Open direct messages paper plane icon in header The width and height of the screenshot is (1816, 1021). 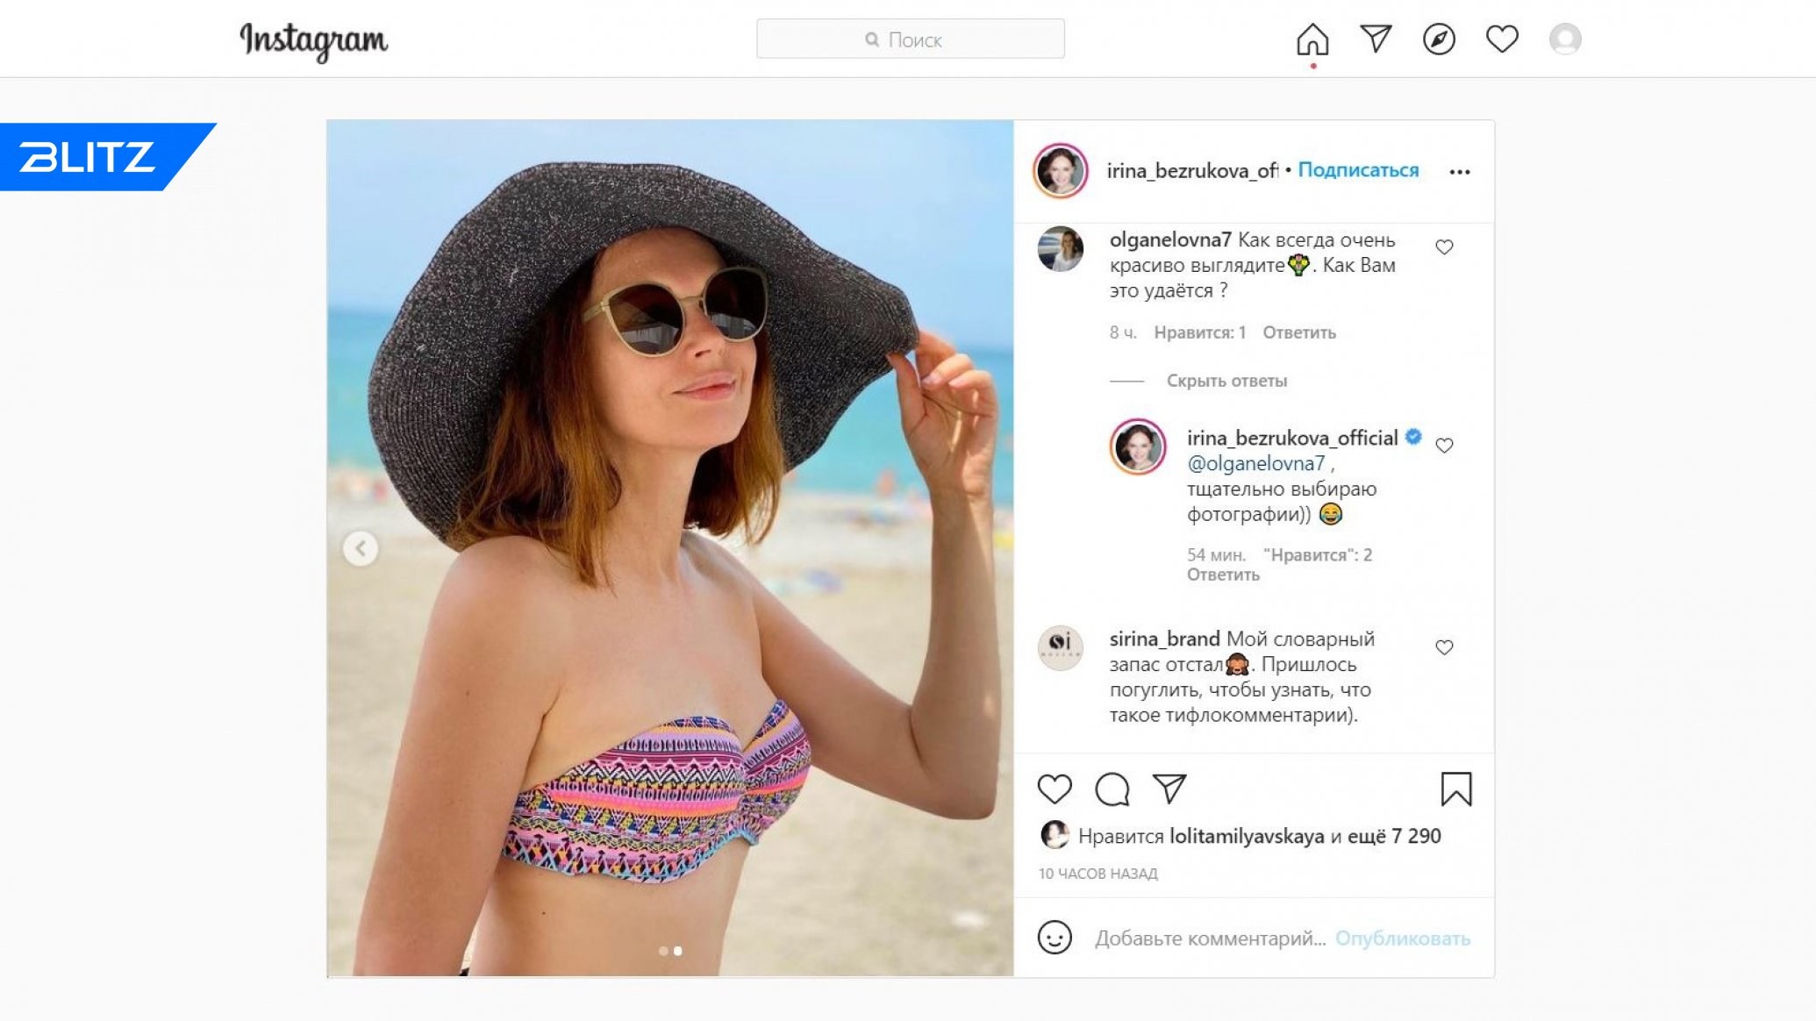point(1376,39)
